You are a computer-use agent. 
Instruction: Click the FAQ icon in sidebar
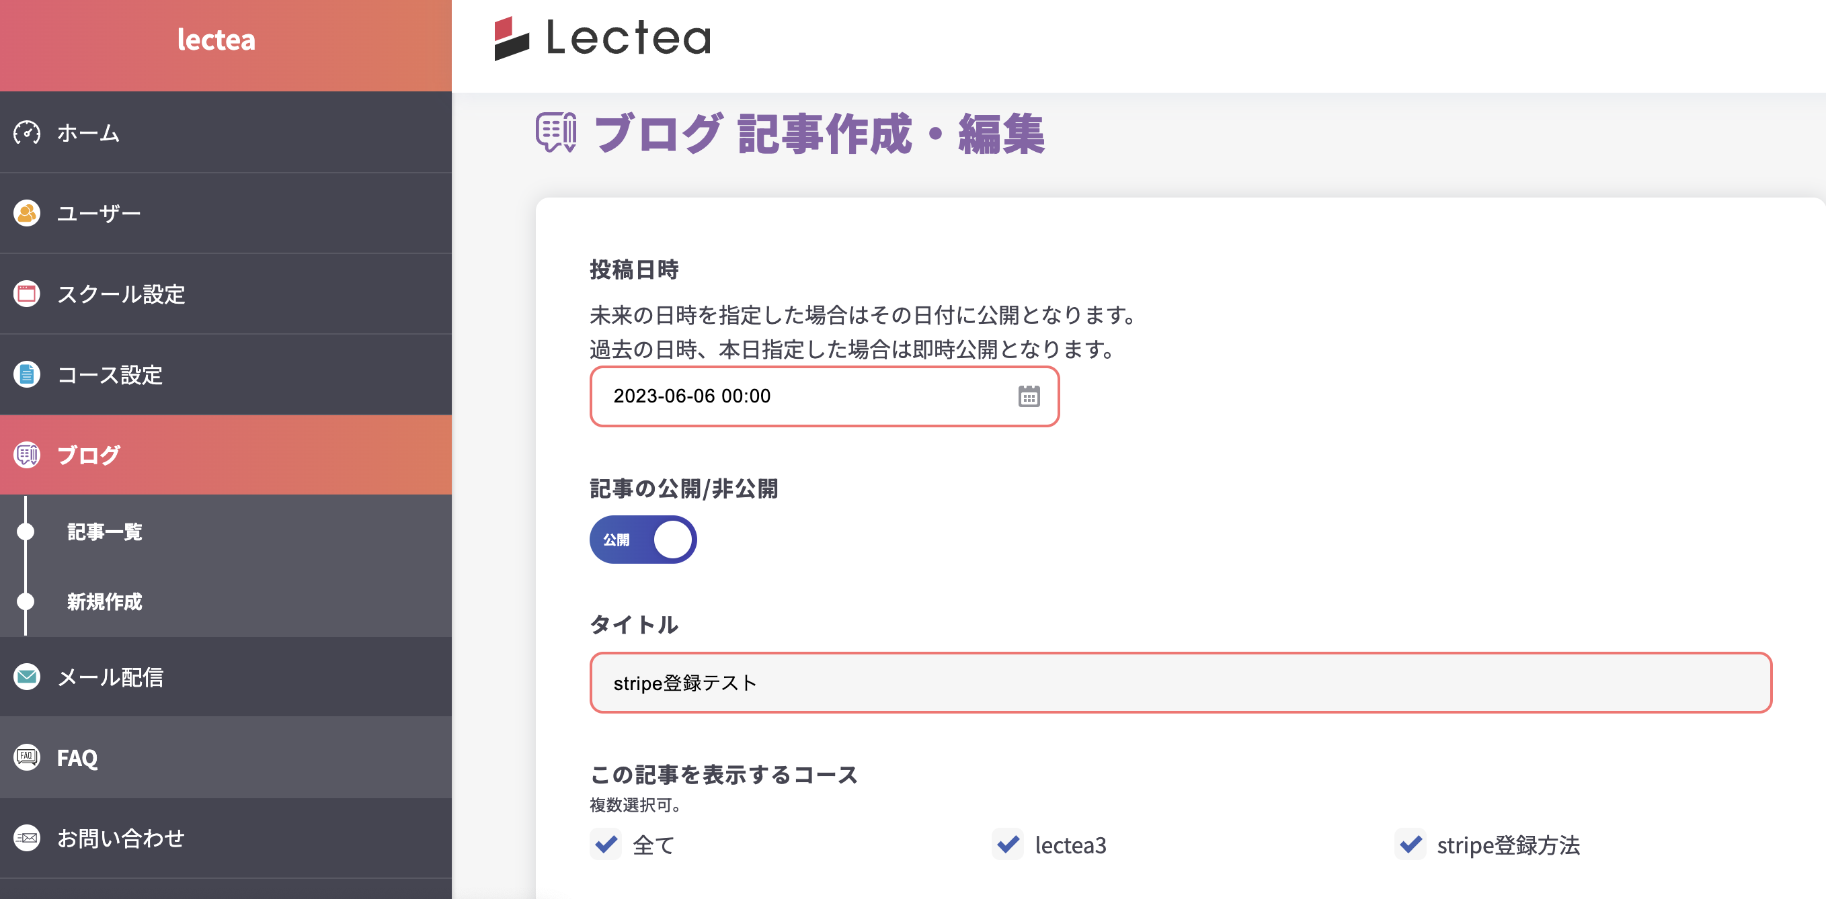[27, 757]
